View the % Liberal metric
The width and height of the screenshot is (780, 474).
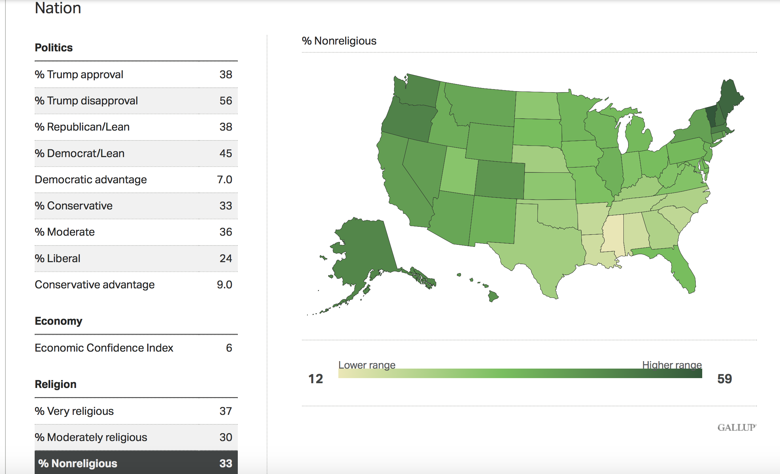click(136, 258)
